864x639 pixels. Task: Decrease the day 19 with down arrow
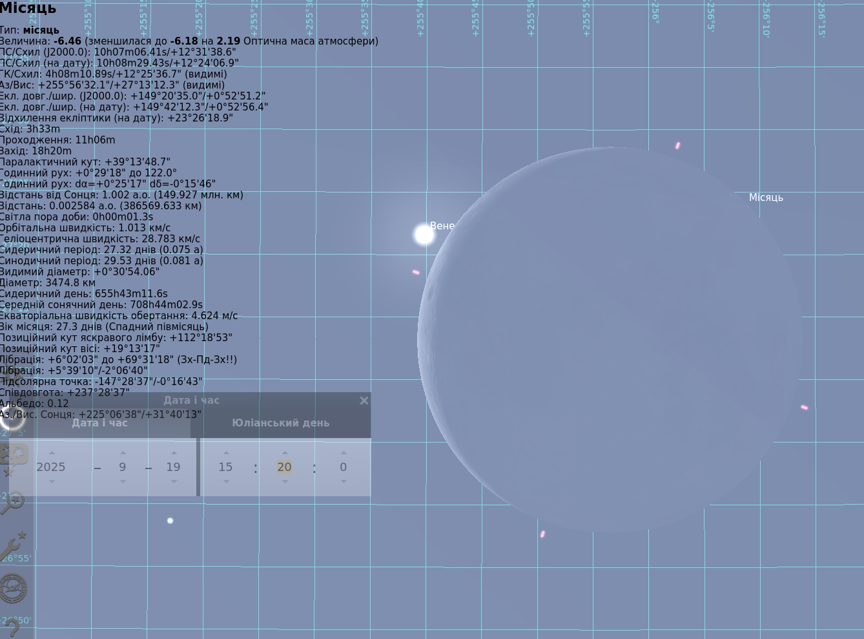(x=174, y=481)
